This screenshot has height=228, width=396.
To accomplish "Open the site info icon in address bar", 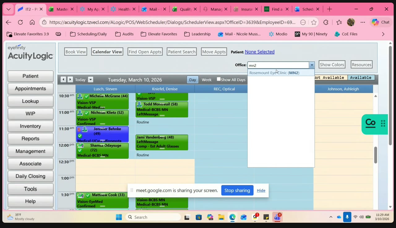I will point(44,22).
